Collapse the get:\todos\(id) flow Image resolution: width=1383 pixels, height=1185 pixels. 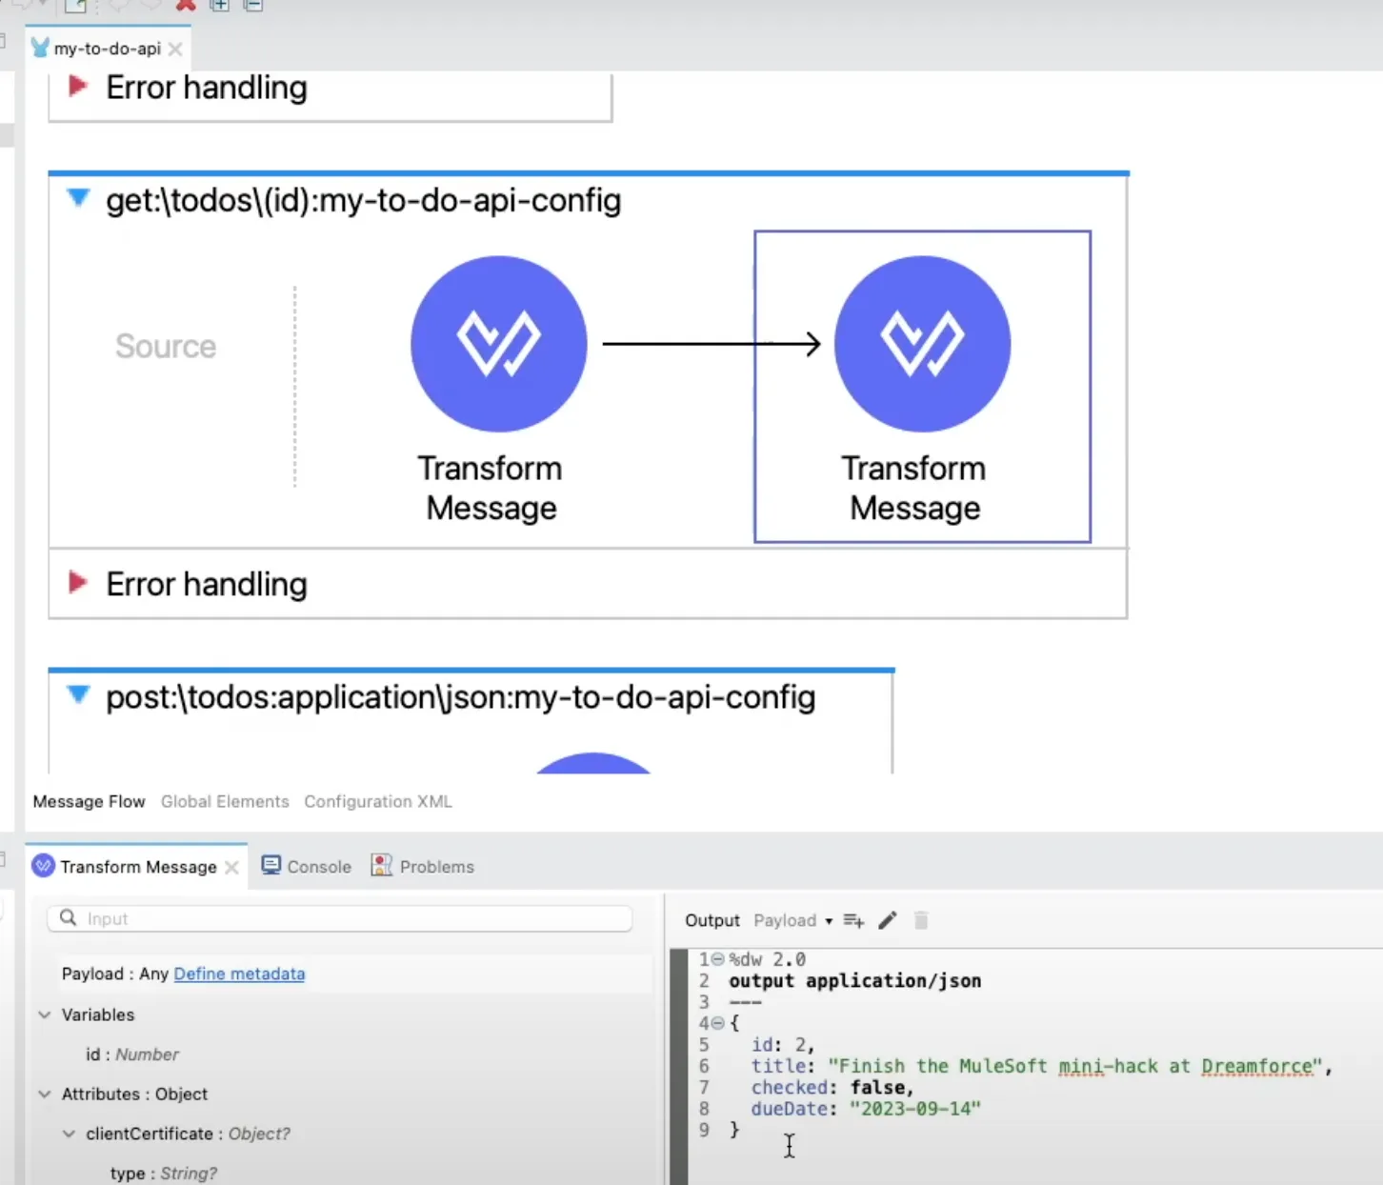78,198
